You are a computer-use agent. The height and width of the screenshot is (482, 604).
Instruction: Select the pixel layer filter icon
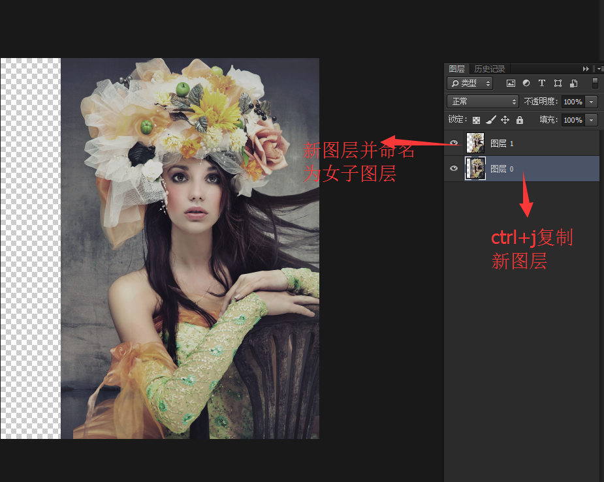coord(511,83)
